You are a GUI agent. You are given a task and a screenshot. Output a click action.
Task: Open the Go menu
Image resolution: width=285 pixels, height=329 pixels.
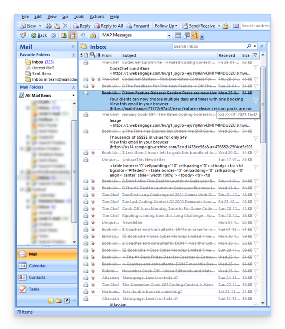pos(65,17)
